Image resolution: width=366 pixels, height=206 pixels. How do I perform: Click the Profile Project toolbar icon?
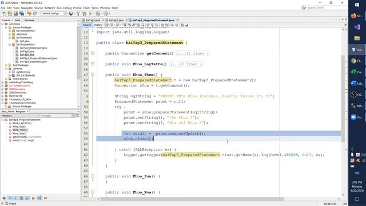pyautogui.click(x=106, y=14)
